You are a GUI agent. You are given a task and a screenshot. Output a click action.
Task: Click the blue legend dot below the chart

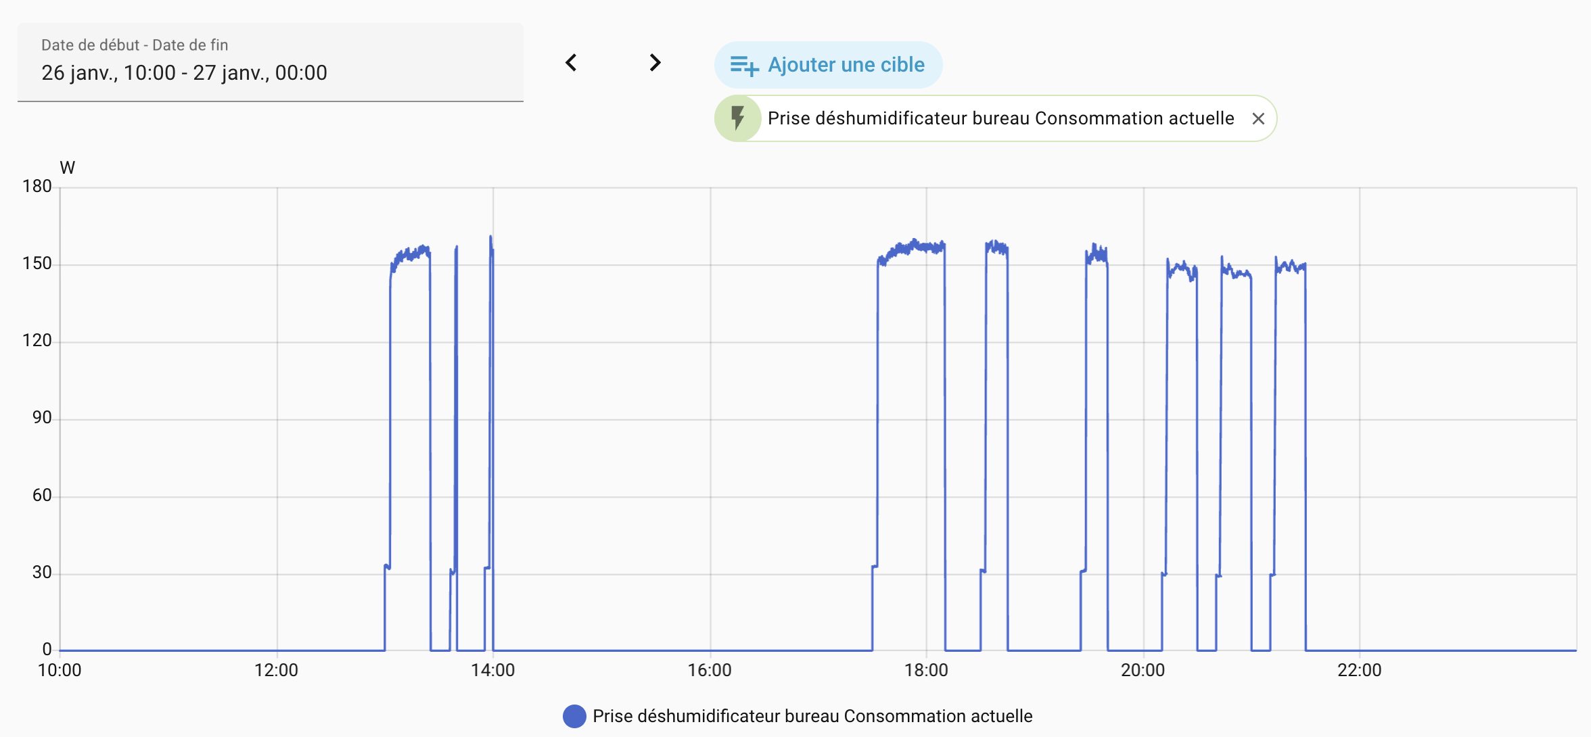click(574, 715)
